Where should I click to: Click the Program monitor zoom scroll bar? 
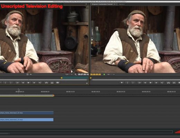click(135, 80)
